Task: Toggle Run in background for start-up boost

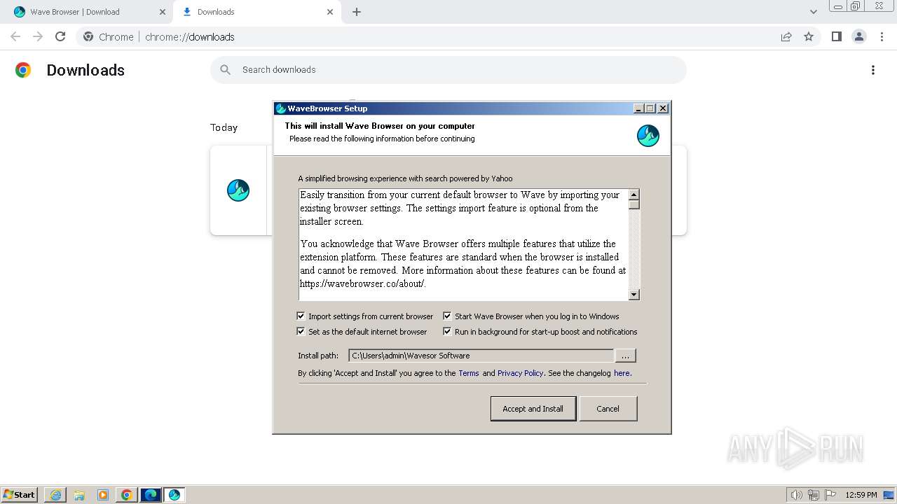Action: [447, 332]
